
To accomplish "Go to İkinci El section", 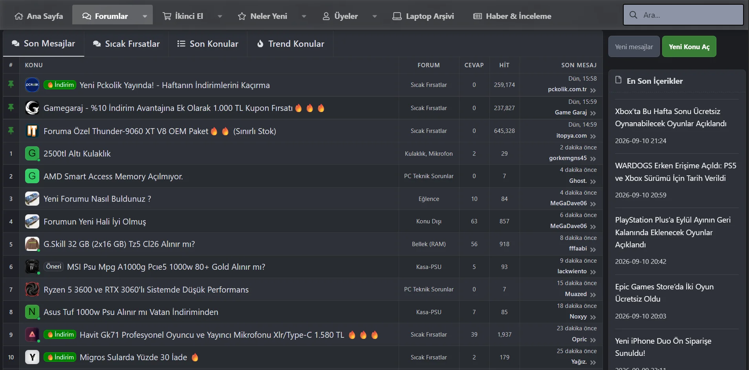I will (x=183, y=16).
